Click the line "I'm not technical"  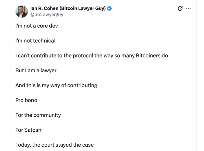35,41
